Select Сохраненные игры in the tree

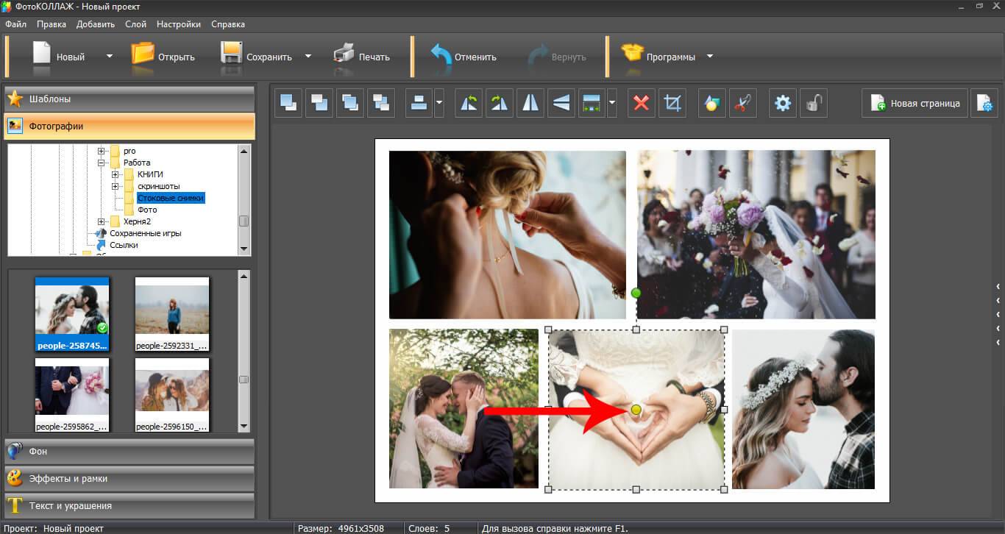(x=146, y=233)
